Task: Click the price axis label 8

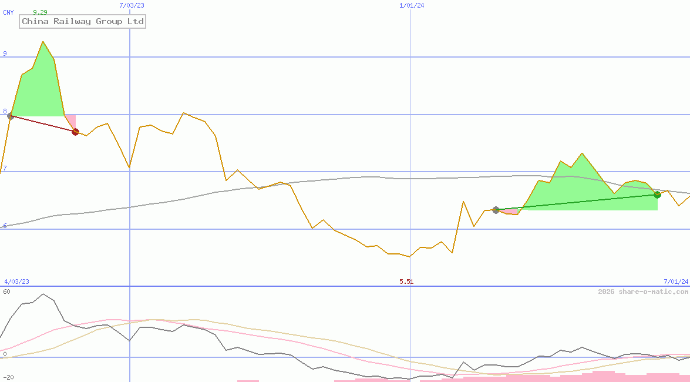Action: [5, 110]
